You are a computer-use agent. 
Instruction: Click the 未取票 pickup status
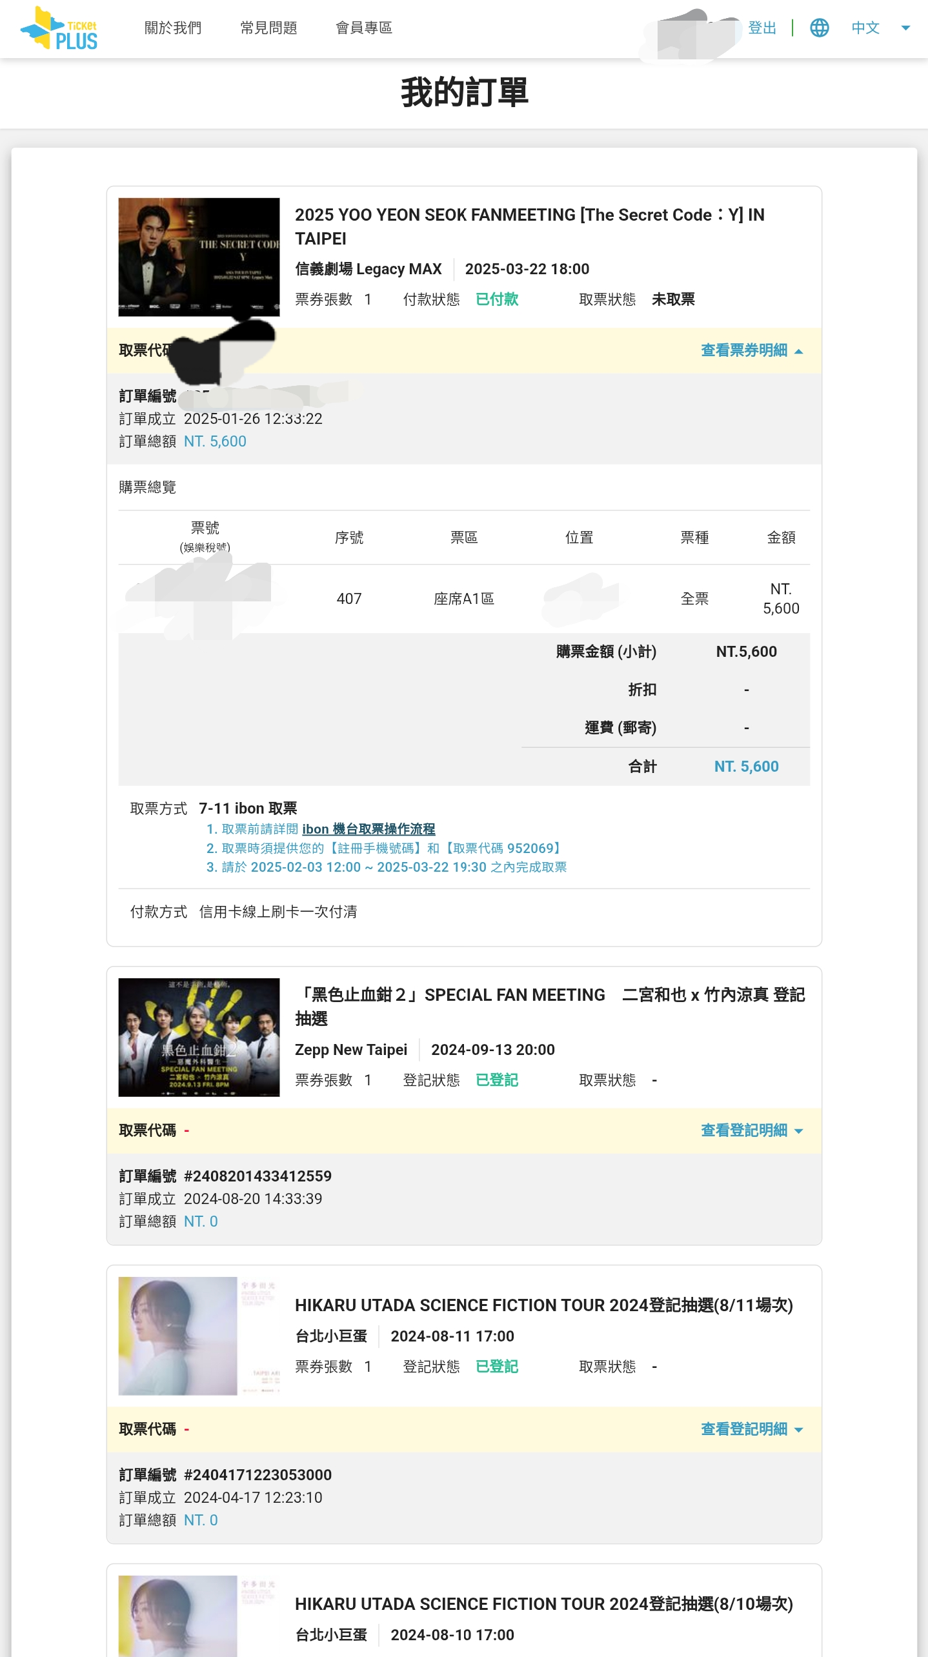tap(673, 299)
